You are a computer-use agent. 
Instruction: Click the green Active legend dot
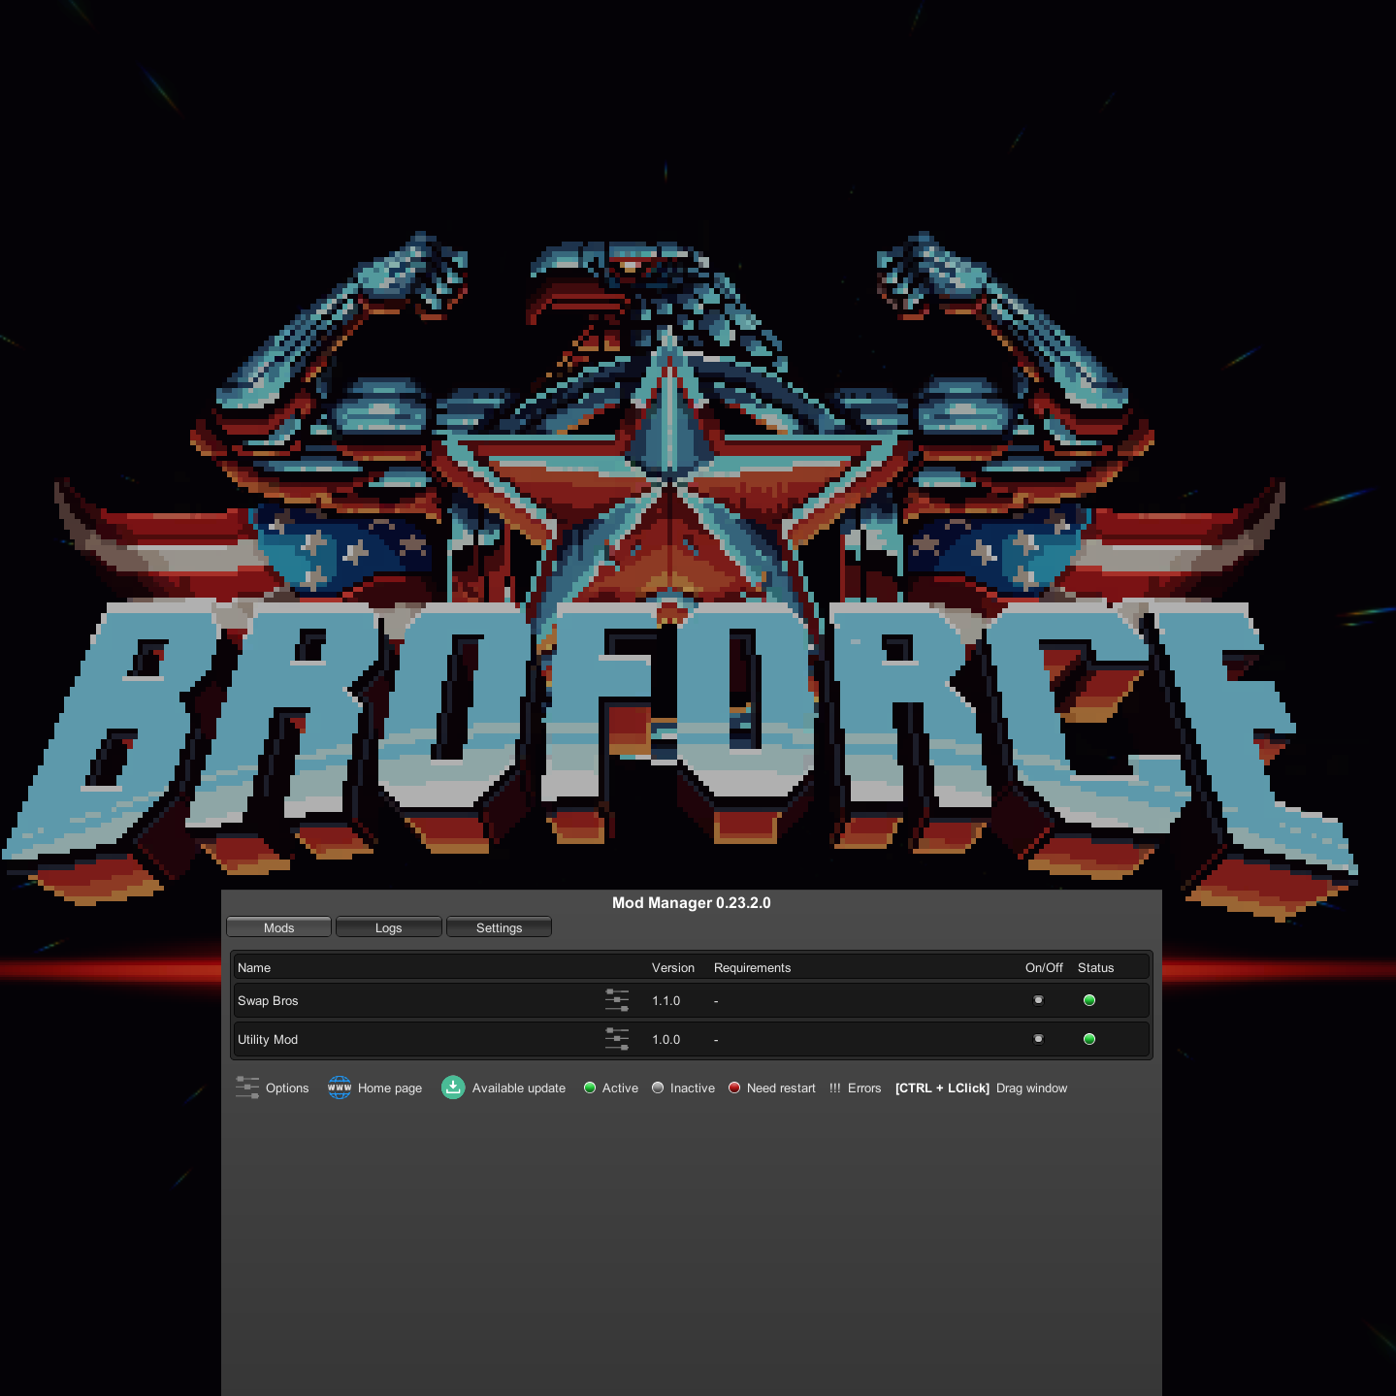[590, 1088]
